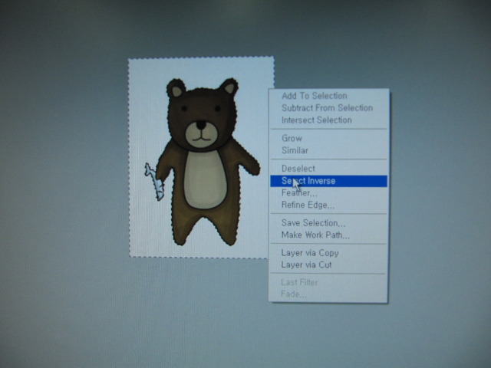Click the fish held by the bear
This screenshot has width=491, height=368.
[x=155, y=182]
